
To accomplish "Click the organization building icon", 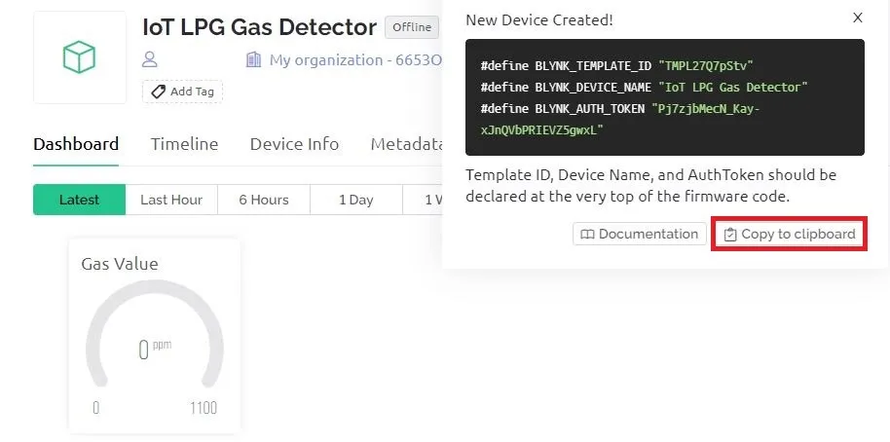I will coord(253,59).
